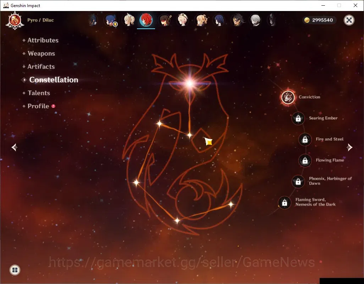Click the "Pyro / Diluc" title text
The width and height of the screenshot is (364, 284).
point(41,20)
